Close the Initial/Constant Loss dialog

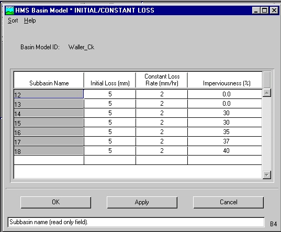point(274,10)
